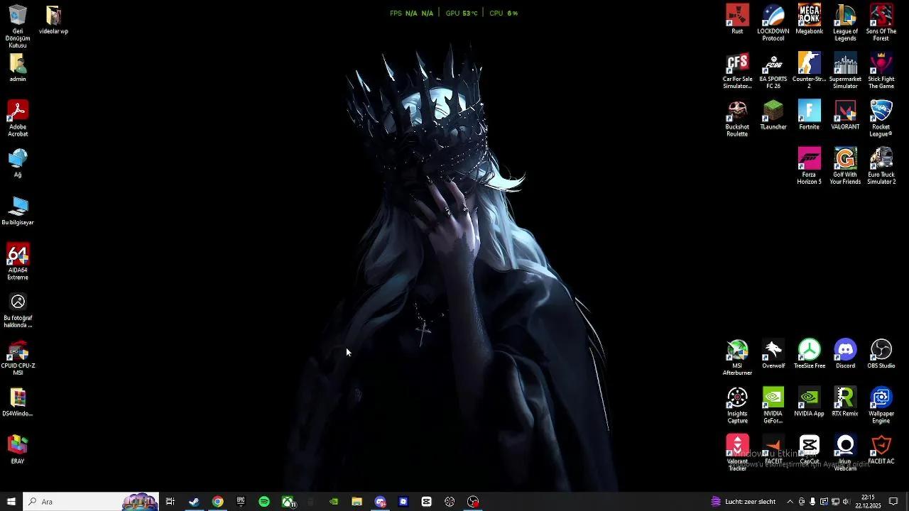Open the Windows Start menu
909x511 pixels.
pos(11,502)
